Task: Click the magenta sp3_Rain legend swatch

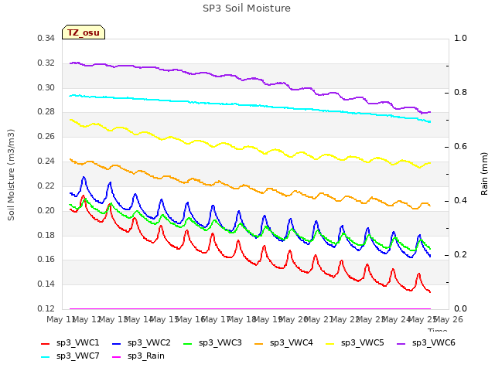Action: pyautogui.click(x=117, y=357)
